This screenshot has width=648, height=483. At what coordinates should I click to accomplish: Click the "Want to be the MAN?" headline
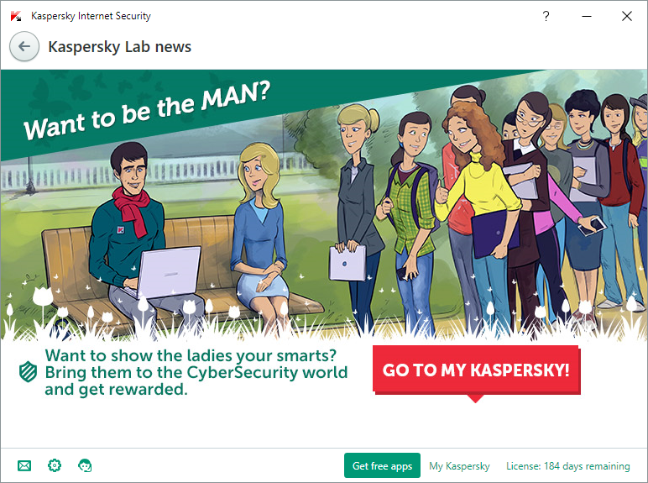(x=147, y=109)
